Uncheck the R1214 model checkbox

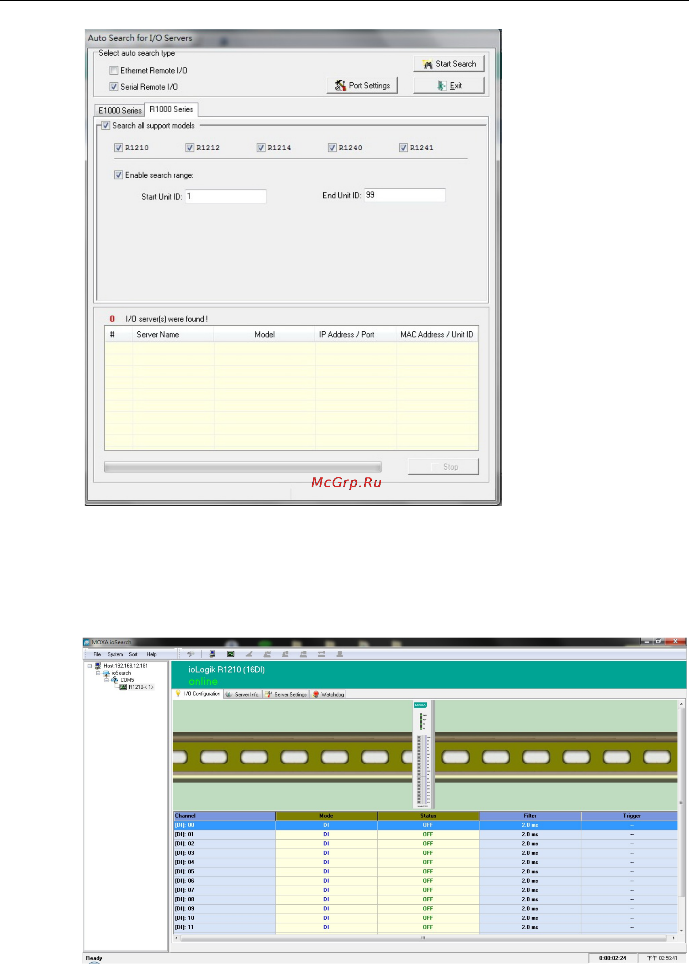coord(261,148)
